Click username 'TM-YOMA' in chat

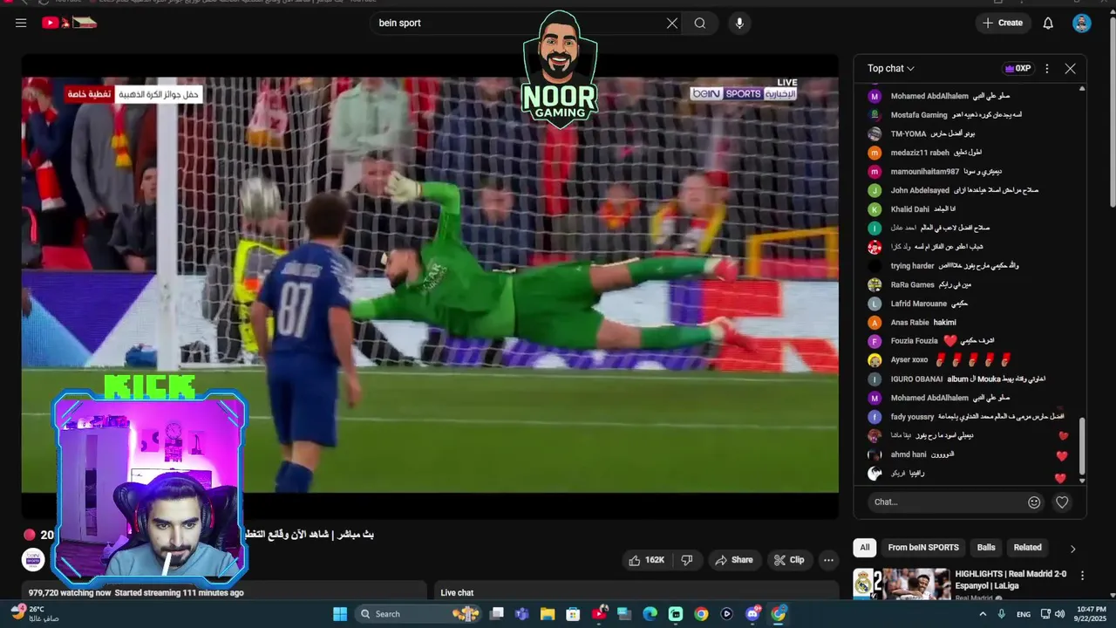[x=908, y=134]
